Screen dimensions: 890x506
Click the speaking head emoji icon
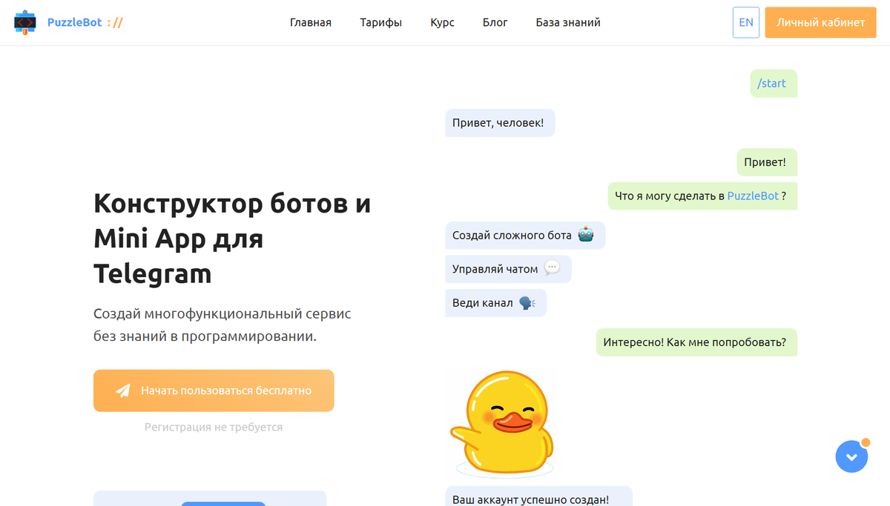click(x=527, y=303)
